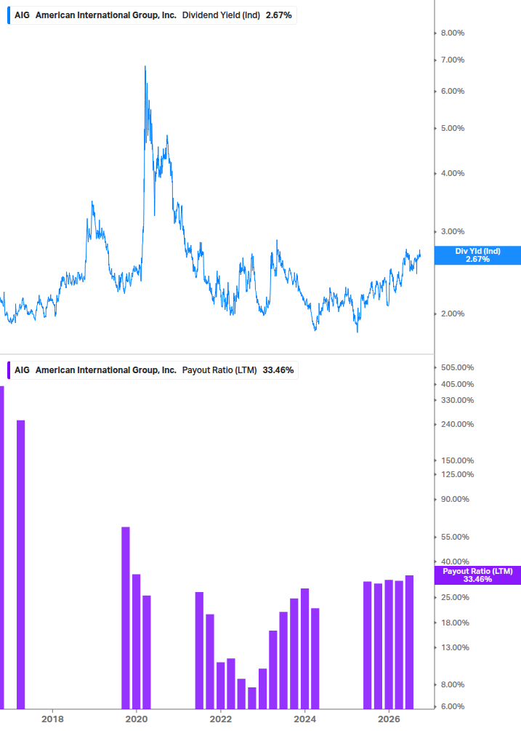Click the 7.00% yield axis label
Viewport: 521px width, 731px height.
click(453, 60)
